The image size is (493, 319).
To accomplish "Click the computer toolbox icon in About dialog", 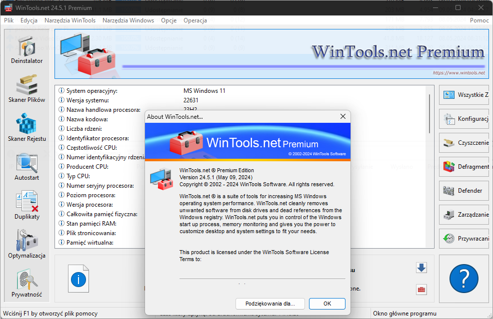I will (161, 179).
